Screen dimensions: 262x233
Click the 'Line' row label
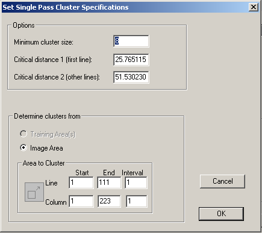pyautogui.click(x=51, y=183)
